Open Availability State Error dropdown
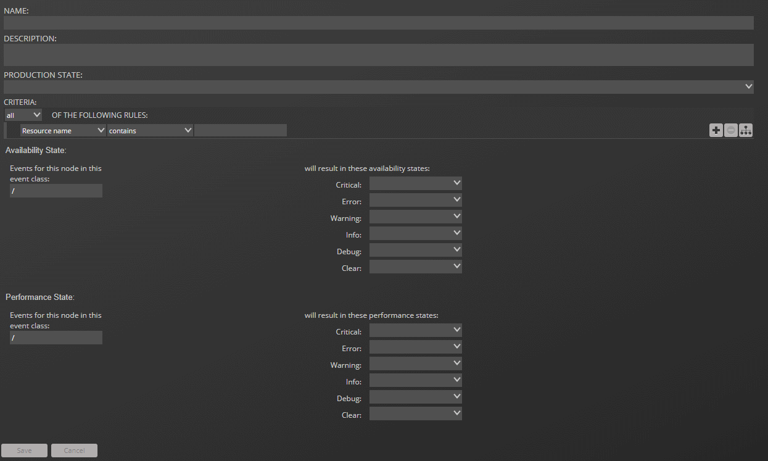The height and width of the screenshot is (461, 768). coord(416,200)
